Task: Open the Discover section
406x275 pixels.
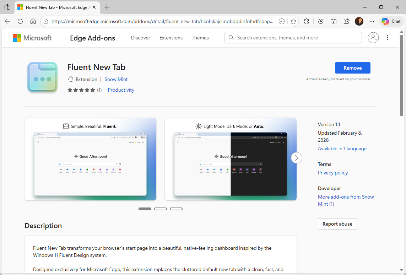Action: coord(140,38)
